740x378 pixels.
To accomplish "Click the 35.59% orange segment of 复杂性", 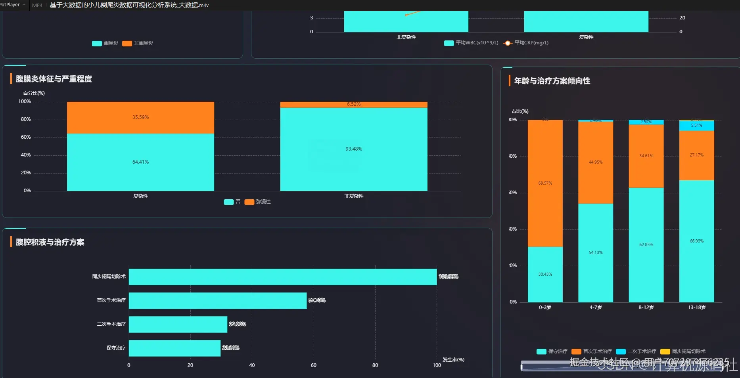I will 140,118.
